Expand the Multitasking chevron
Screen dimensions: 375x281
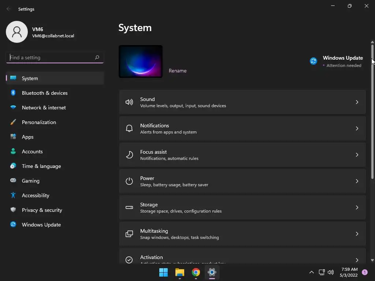click(357, 234)
